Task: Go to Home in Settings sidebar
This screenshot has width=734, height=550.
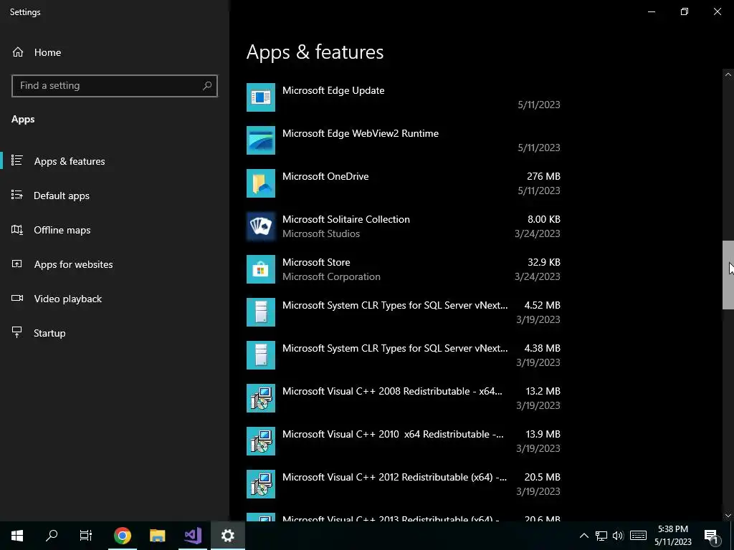Action: (115, 52)
